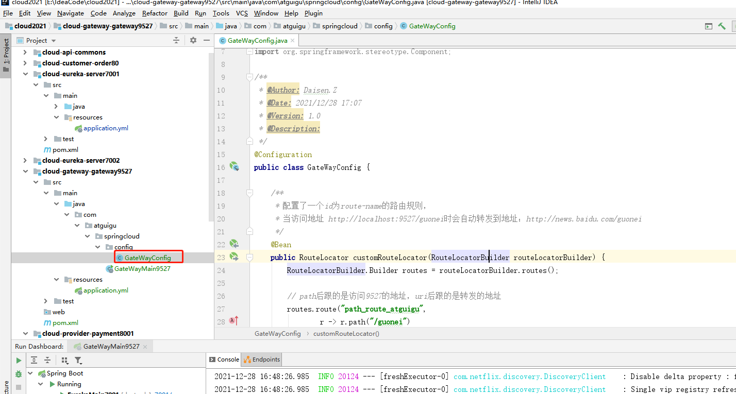Fold the customRouteLocator method on line 23
The image size is (736, 394).
click(249, 257)
